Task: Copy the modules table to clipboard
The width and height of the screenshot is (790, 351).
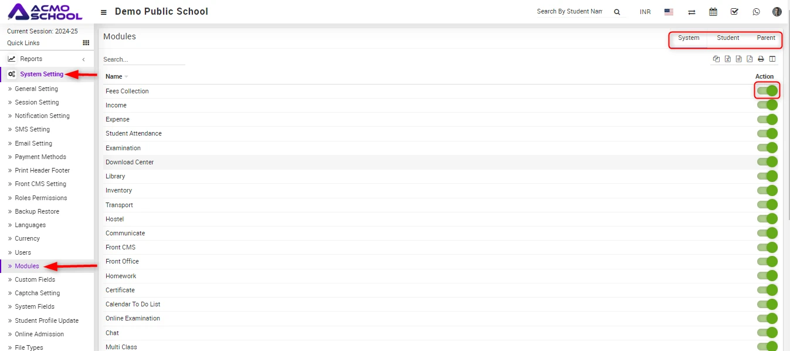Action: [716, 59]
